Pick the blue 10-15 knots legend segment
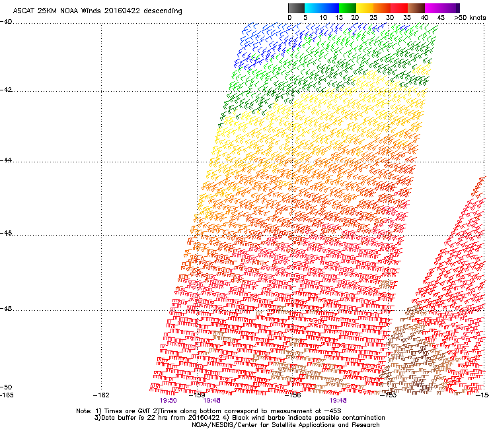This screenshot has width=489, height=429. pyautogui.click(x=330, y=8)
